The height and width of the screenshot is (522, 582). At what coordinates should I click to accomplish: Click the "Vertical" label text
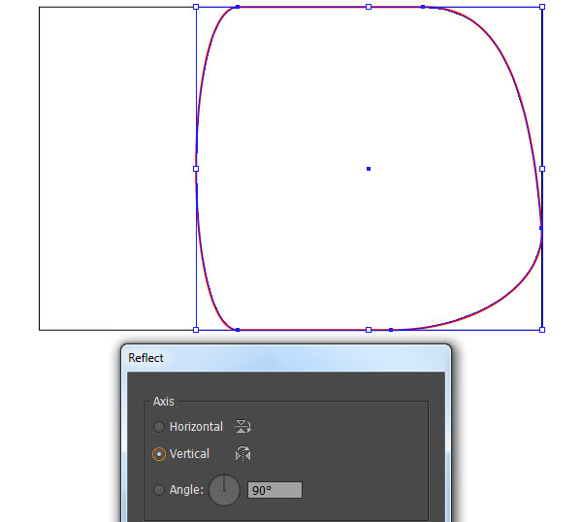click(189, 454)
